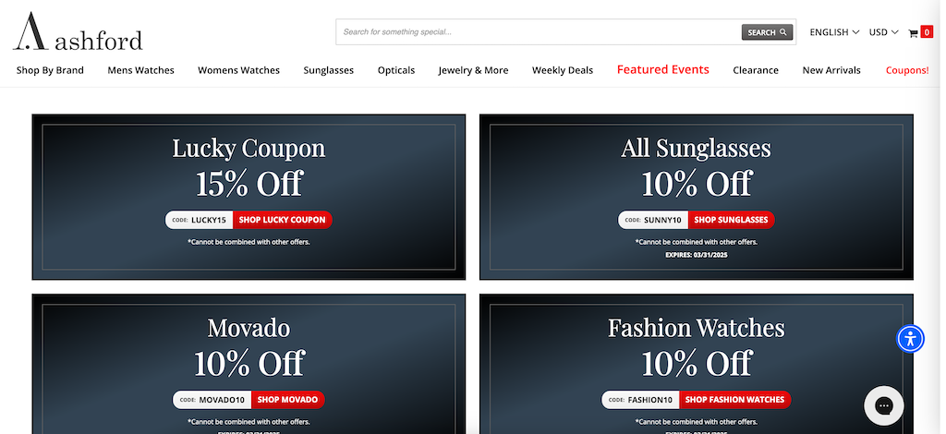Expand the USD currency dropdown
Screen dimensions: 946x434
pos(883,32)
